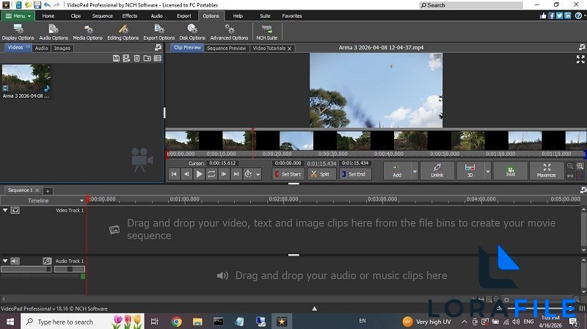587x329 pixels.
Task: Switch to the Effects ribbon tab
Action: [x=130, y=15]
